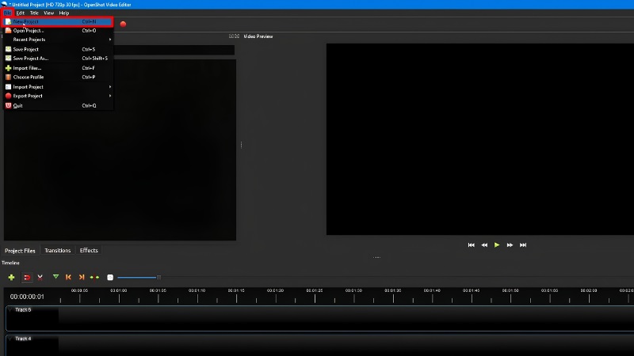The width and height of the screenshot is (634, 356).
Task: Select the razor scissors tool
Action: [40, 278]
